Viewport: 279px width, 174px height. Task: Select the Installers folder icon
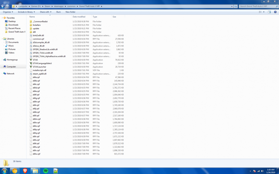pos(31,25)
